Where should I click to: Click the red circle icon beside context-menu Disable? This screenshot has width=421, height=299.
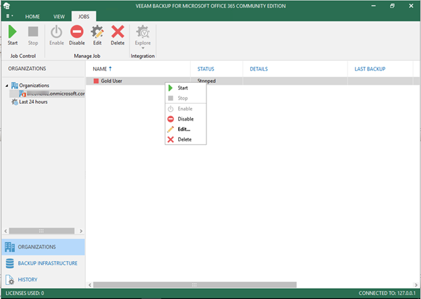pyautogui.click(x=171, y=119)
